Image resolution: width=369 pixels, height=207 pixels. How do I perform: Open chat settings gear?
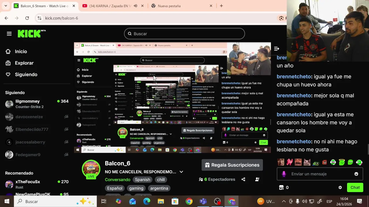[x=340, y=187]
